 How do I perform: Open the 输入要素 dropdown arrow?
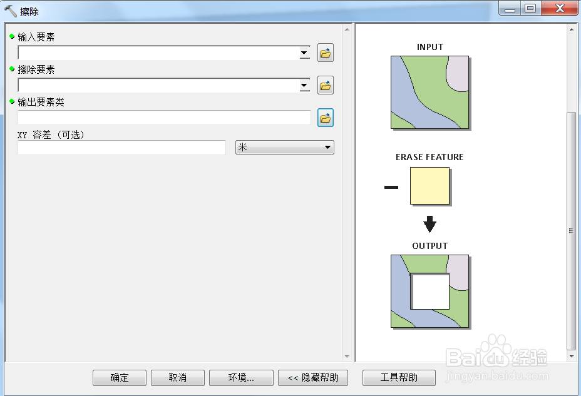point(304,53)
